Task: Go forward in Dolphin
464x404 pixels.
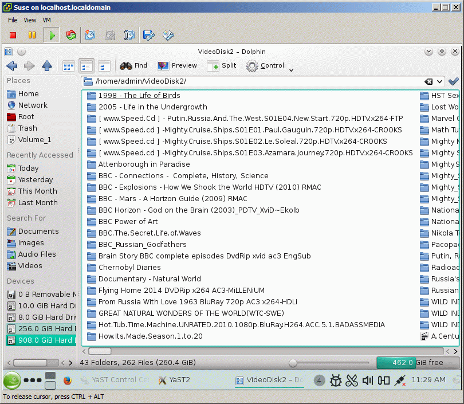Action: click(29, 65)
